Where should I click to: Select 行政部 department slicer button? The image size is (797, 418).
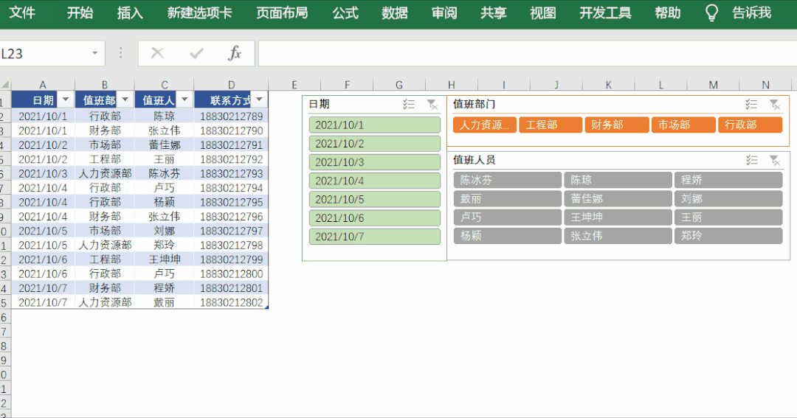[751, 125]
